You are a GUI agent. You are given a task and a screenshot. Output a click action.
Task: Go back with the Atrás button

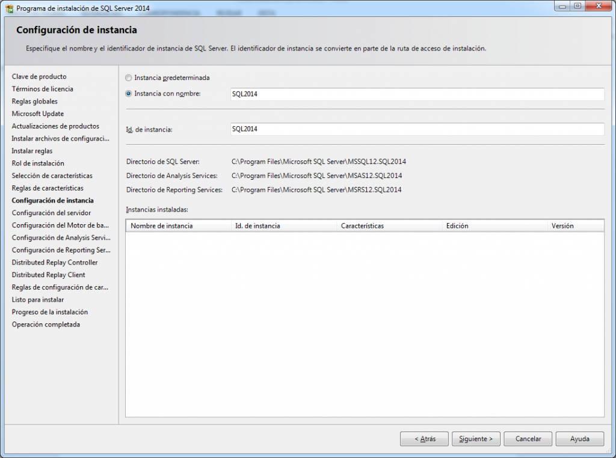pos(424,439)
